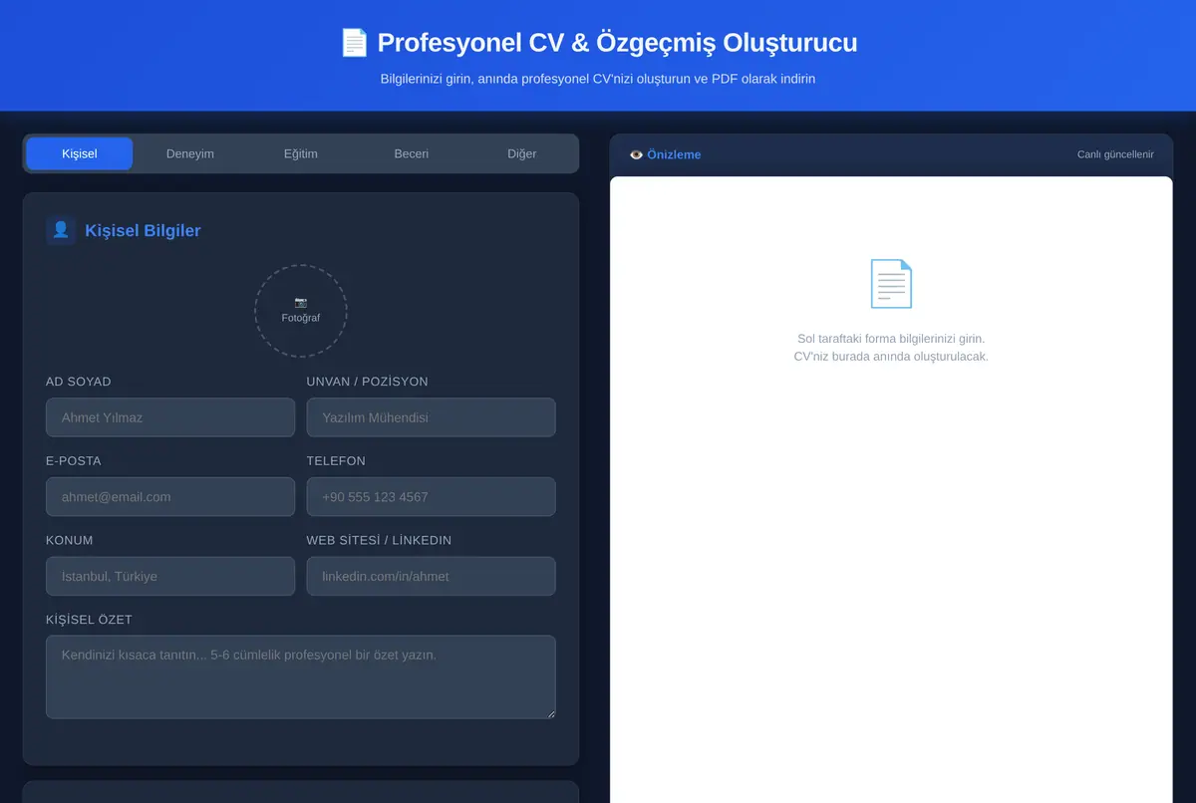Image resolution: width=1196 pixels, height=803 pixels.
Task: Click the "KONUM" field label
Action: coord(70,540)
